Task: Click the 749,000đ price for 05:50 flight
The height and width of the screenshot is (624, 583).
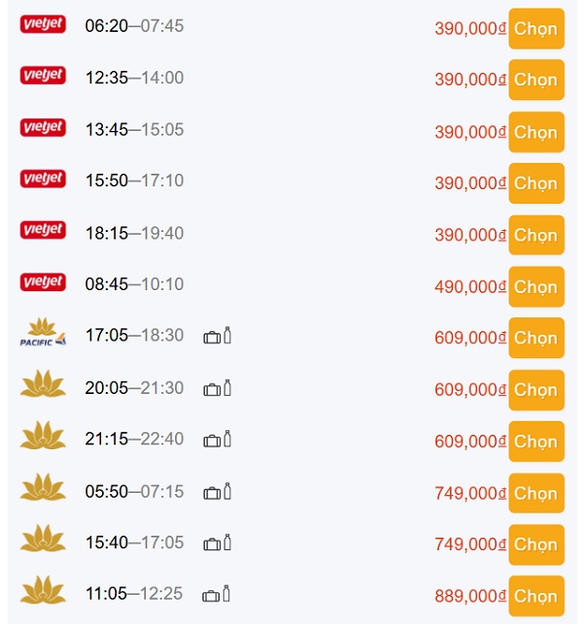Action: pyautogui.click(x=470, y=493)
